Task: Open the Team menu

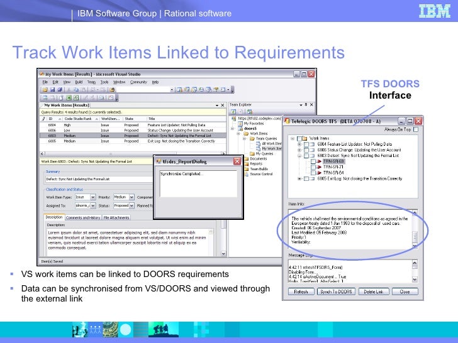Action: coord(91,82)
